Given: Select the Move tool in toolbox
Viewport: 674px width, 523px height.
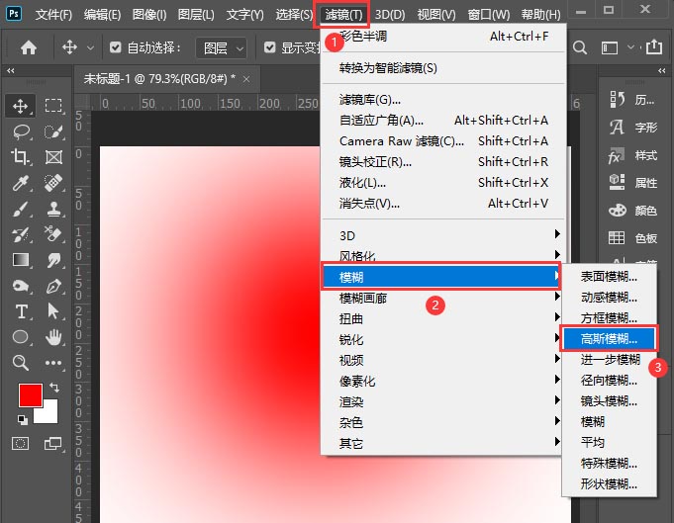Looking at the screenshot, I should pyautogui.click(x=20, y=106).
